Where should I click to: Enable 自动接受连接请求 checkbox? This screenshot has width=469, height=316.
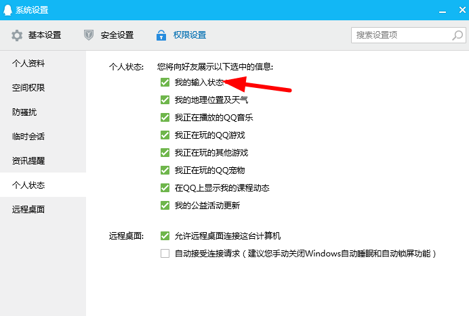[x=165, y=254]
